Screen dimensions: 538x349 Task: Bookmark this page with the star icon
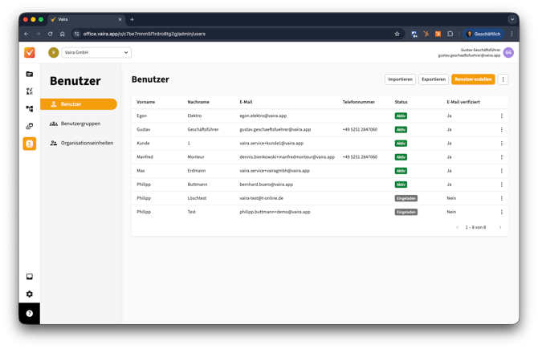(x=397, y=34)
